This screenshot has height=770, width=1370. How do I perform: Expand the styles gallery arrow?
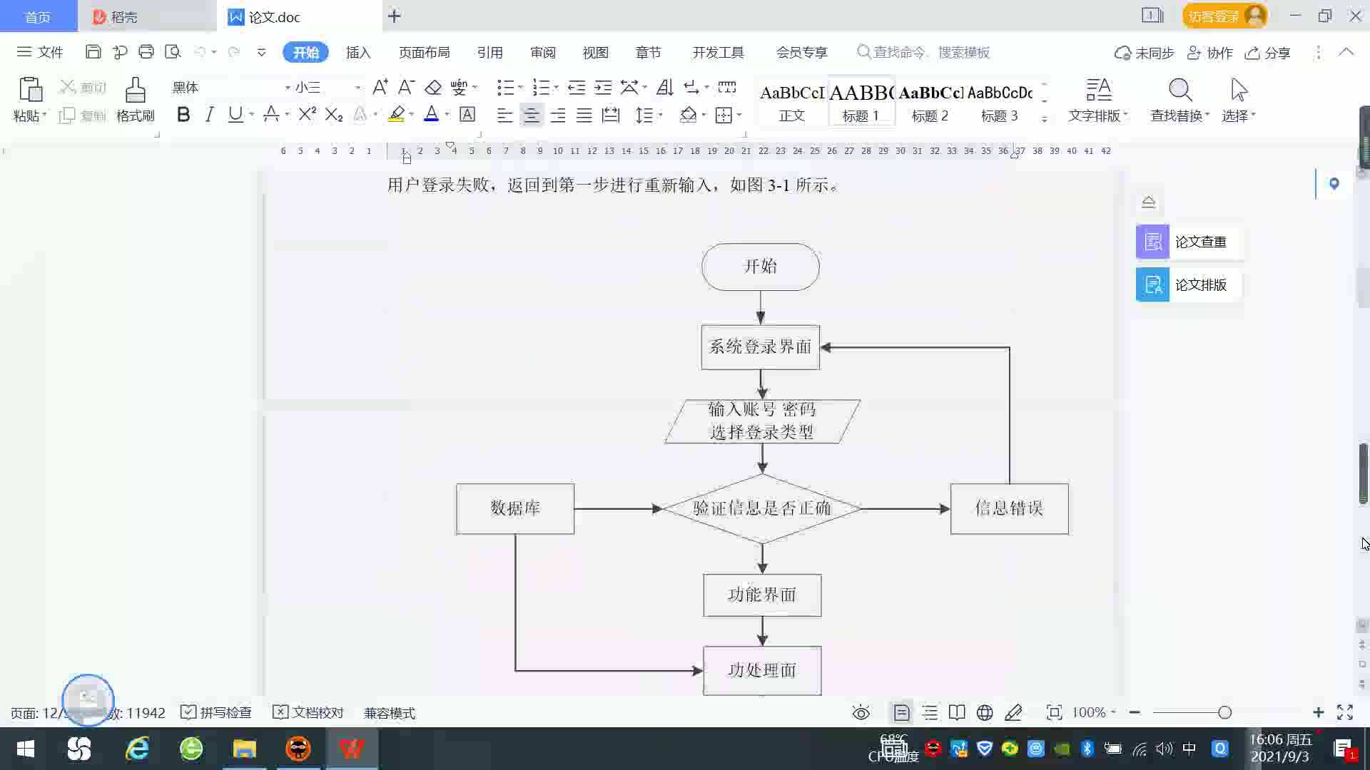click(1044, 118)
